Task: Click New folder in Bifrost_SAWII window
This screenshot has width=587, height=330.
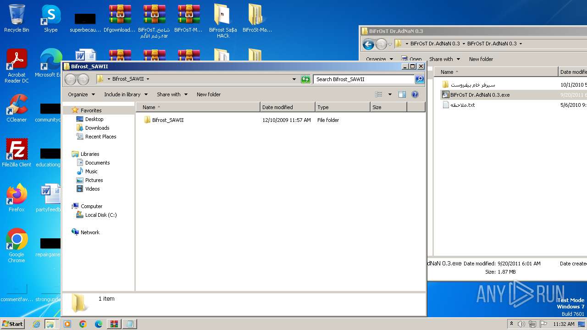Action: pyautogui.click(x=209, y=94)
